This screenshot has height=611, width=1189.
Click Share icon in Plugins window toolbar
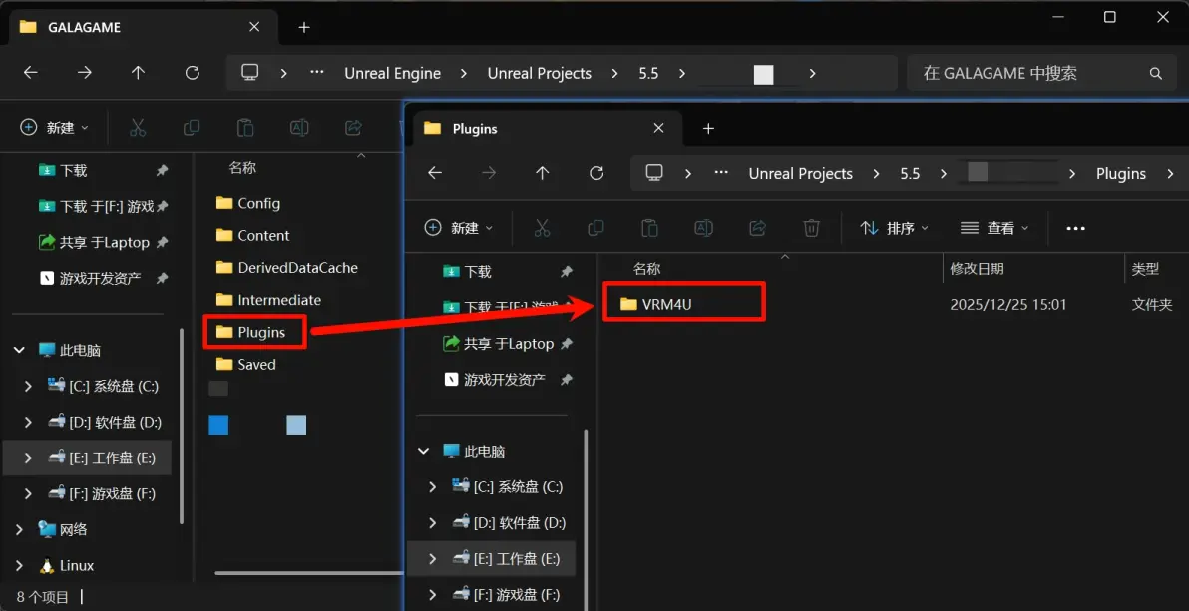[757, 228]
